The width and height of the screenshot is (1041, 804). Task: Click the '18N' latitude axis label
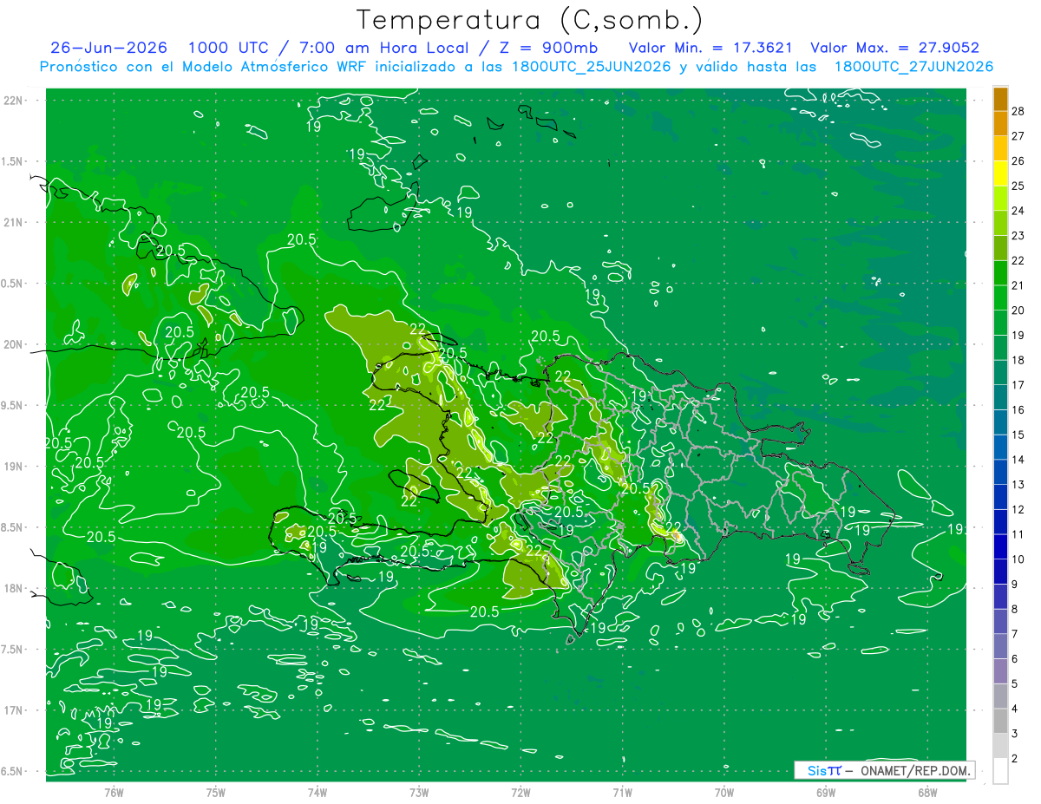tap(14, 588)
